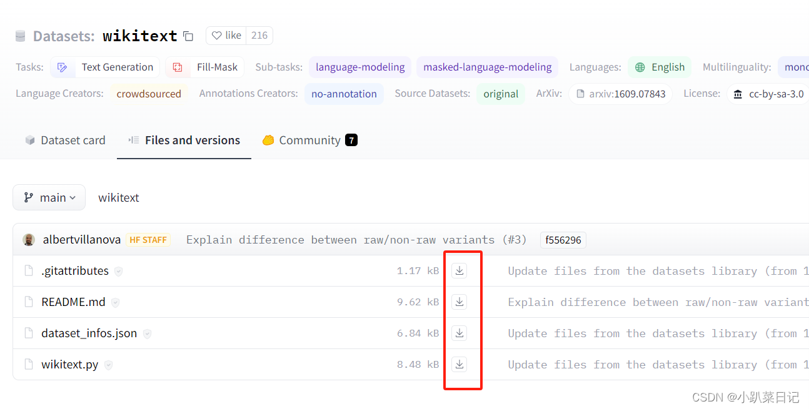This screenshot has width=809, height=409.
Task: Click the file icon beside dataset_infos.json
Action: coord(28,333)
